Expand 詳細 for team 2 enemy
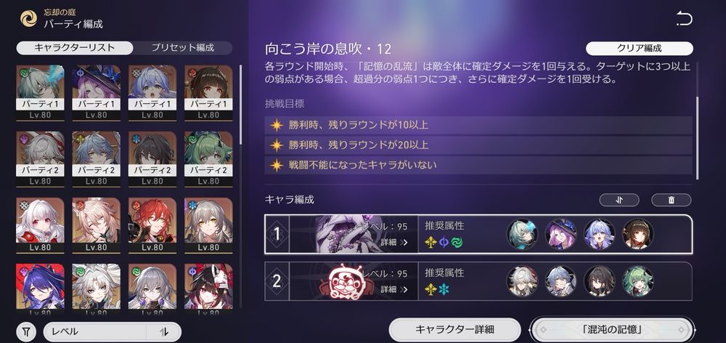 (394, 289)
